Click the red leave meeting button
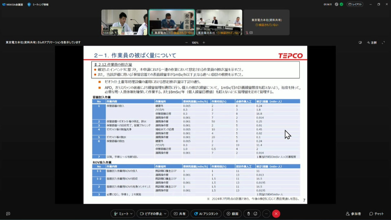The width and height of the screenshot is (391, 220). (x=276, y=214)
